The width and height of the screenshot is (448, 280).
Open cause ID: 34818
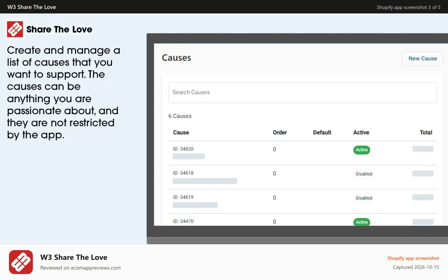pos(183,173)
